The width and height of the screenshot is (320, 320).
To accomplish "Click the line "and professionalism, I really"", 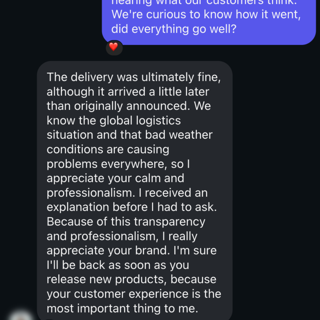I will [x=122, y=236].
